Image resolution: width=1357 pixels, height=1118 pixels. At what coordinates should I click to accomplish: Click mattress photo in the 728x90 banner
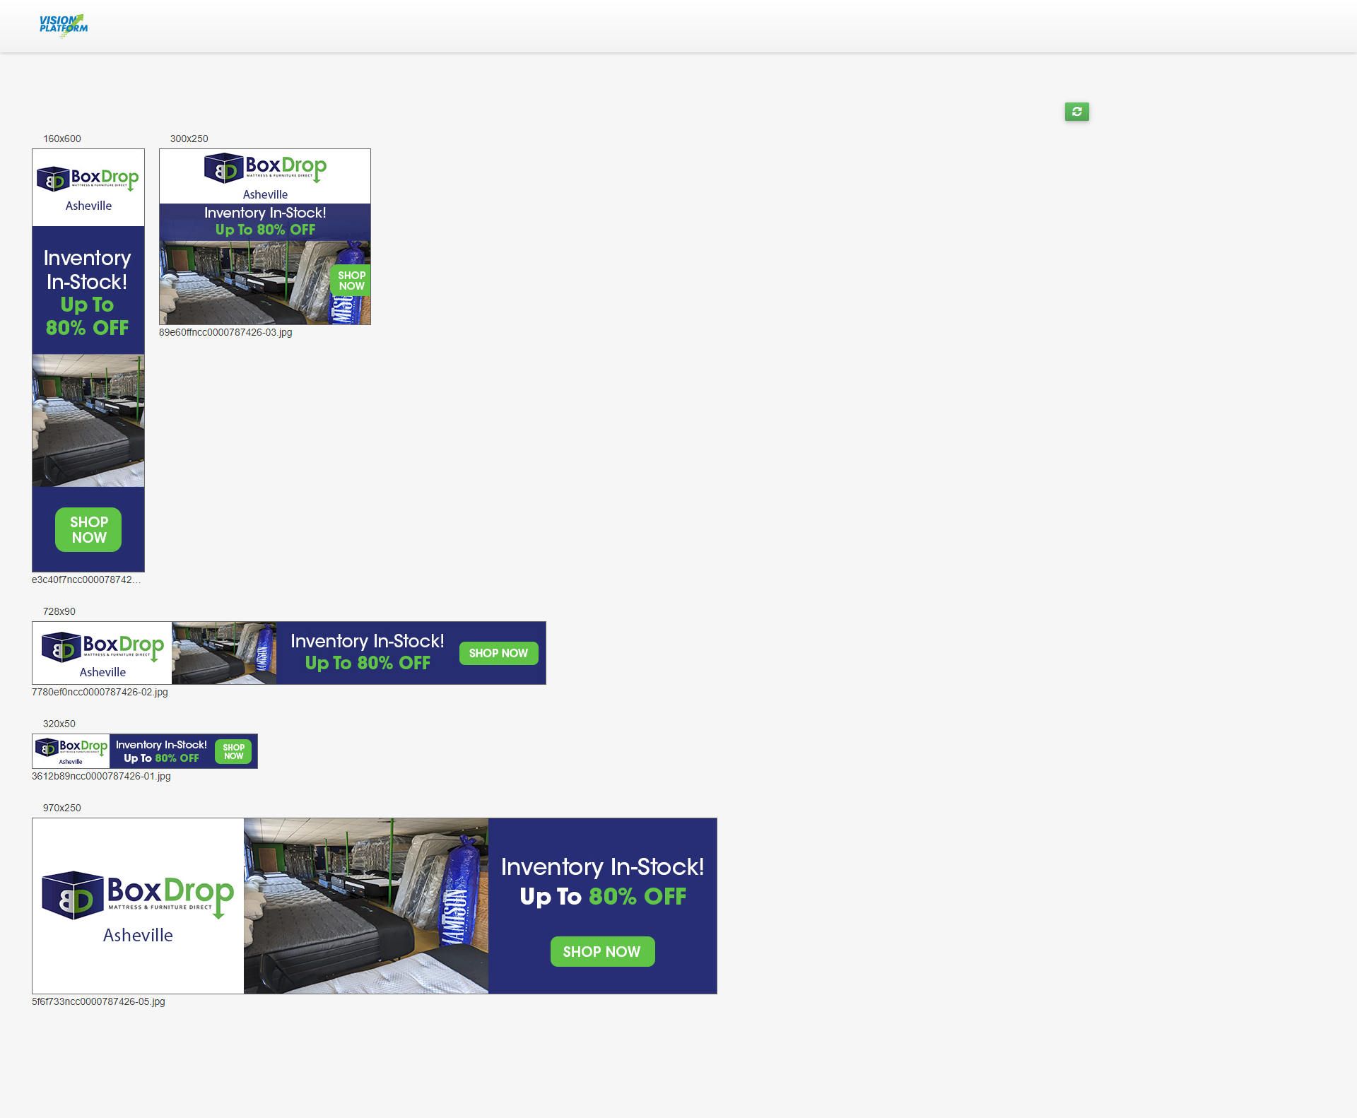[x=223, y=653]
